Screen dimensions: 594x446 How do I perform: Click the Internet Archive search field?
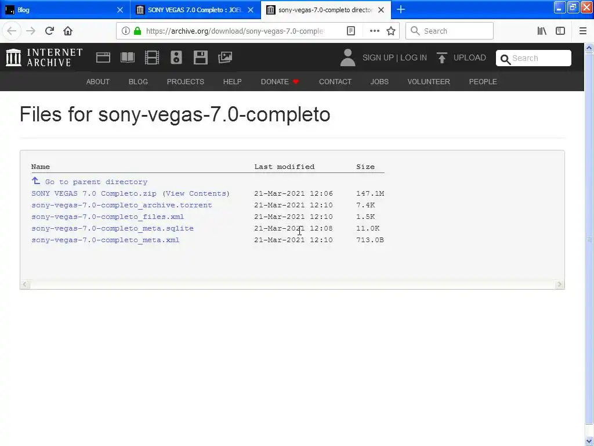tap(534, 58)
